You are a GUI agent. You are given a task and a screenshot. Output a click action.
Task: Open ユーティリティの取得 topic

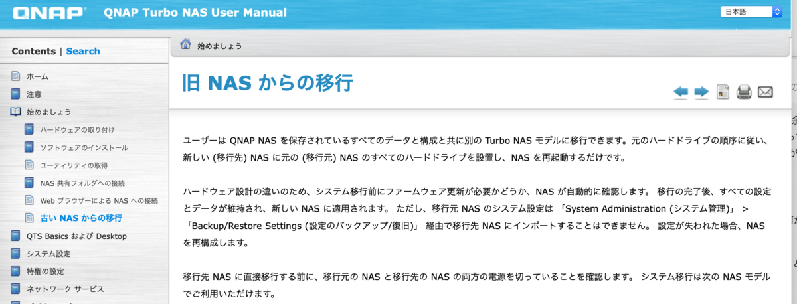click(x=74, y=165)
